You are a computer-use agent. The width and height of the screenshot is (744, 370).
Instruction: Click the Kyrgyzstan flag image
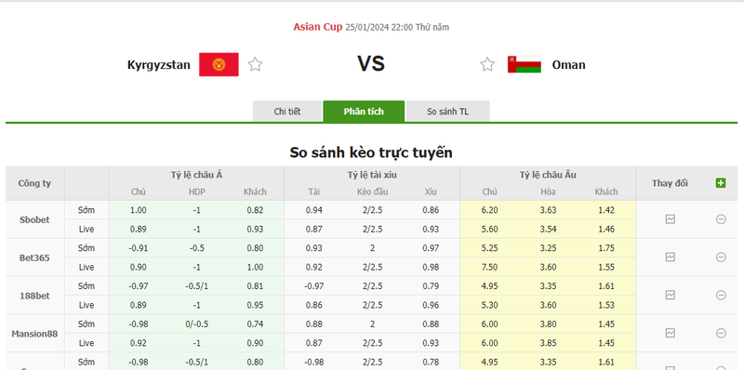tap(219, 64)
